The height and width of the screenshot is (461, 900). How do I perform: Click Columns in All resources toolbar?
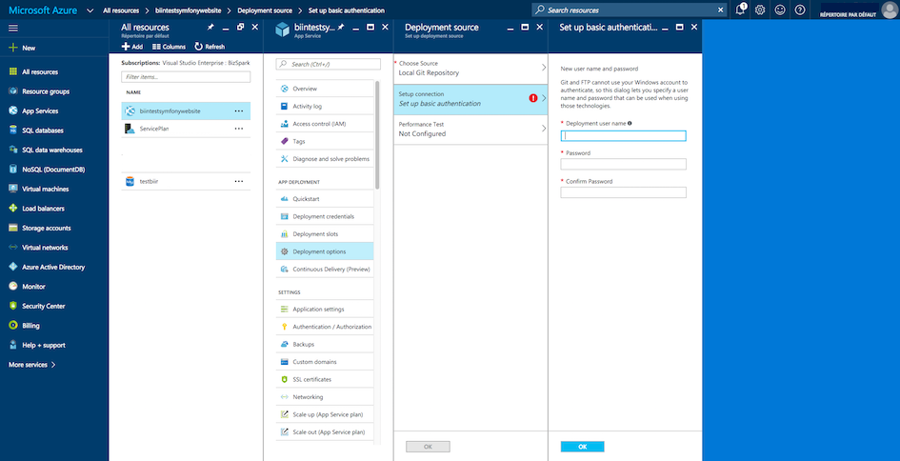(x=170, y=47)
